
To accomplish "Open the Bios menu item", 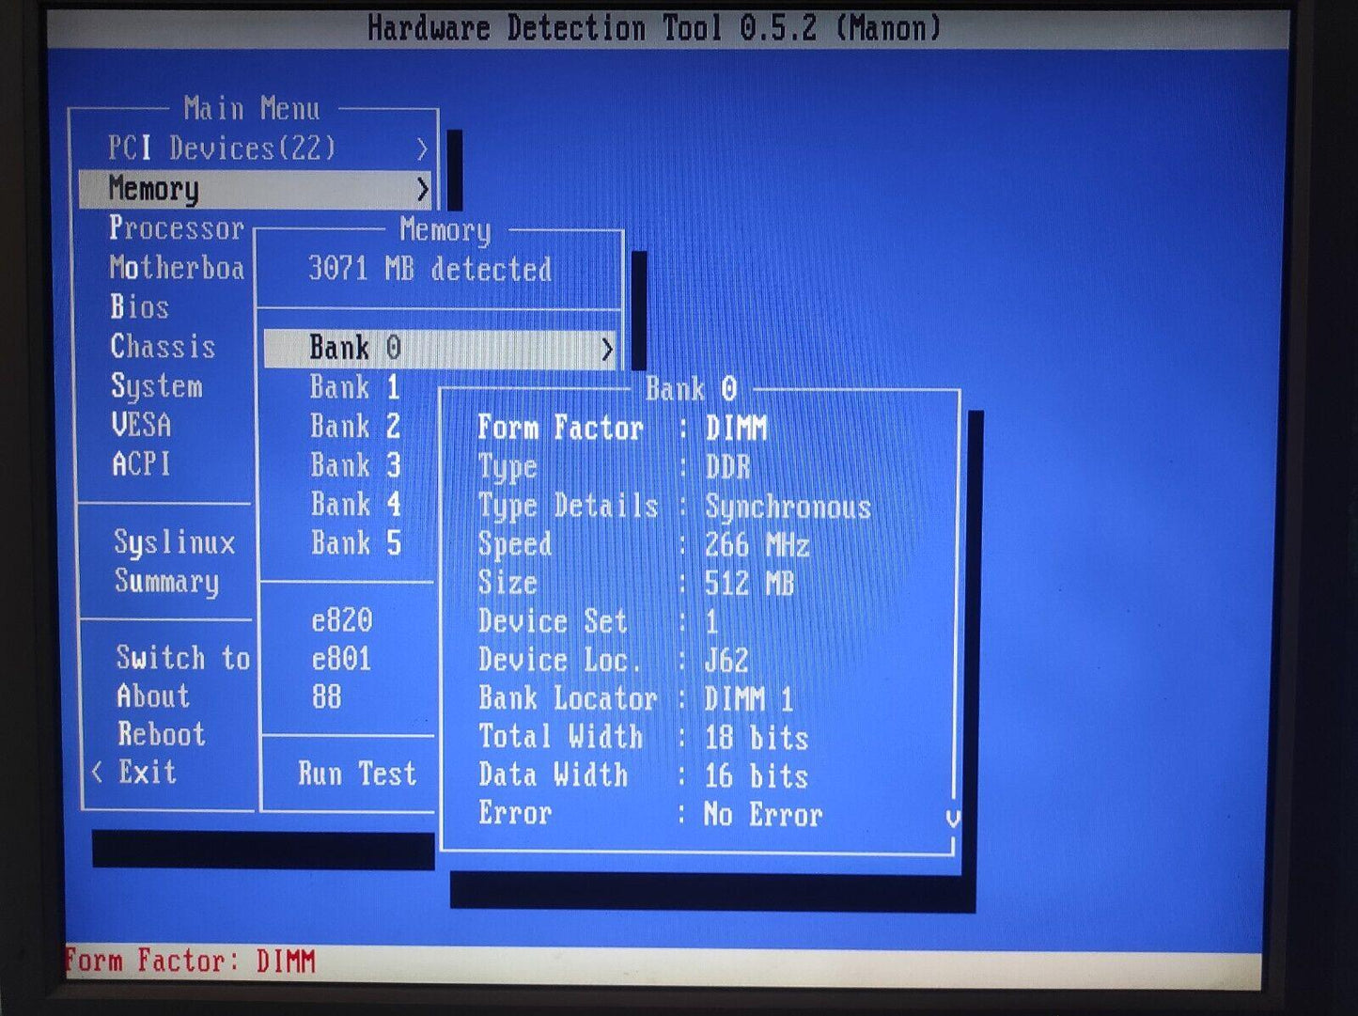I will [139, 307].
